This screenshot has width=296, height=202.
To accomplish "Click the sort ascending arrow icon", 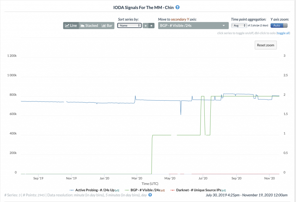I will [151, 25].
